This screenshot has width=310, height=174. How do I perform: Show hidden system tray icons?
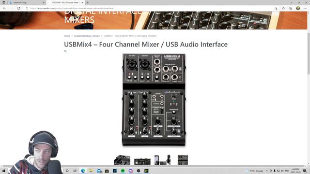[267, 171]
